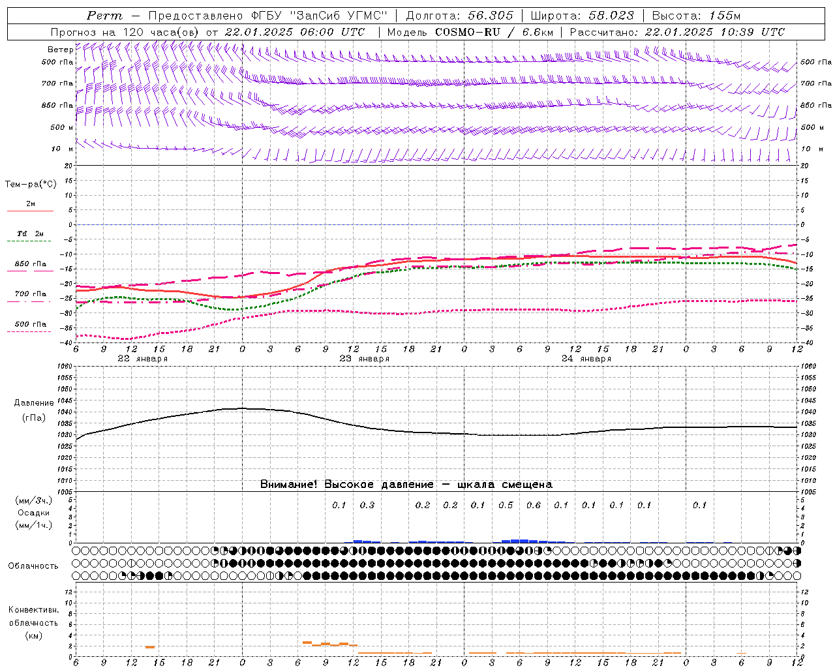Click the latitude value Широта: 58.023

click(582, 16)
